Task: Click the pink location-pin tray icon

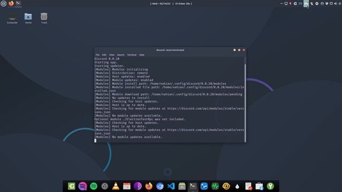Action: click(x=290, y=4)
